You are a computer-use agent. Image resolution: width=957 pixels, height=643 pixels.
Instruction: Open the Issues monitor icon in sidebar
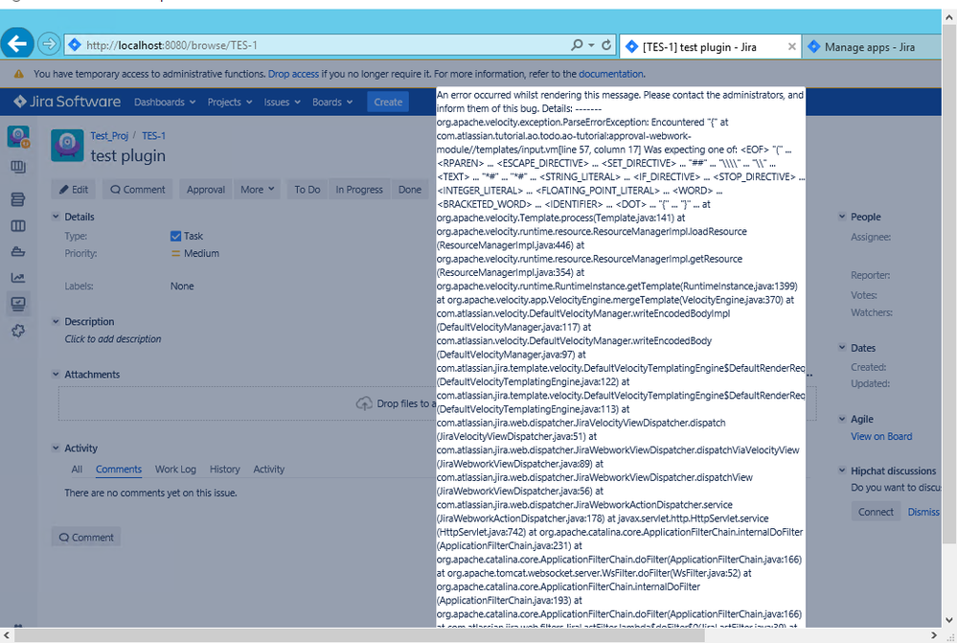coord(18,304)
